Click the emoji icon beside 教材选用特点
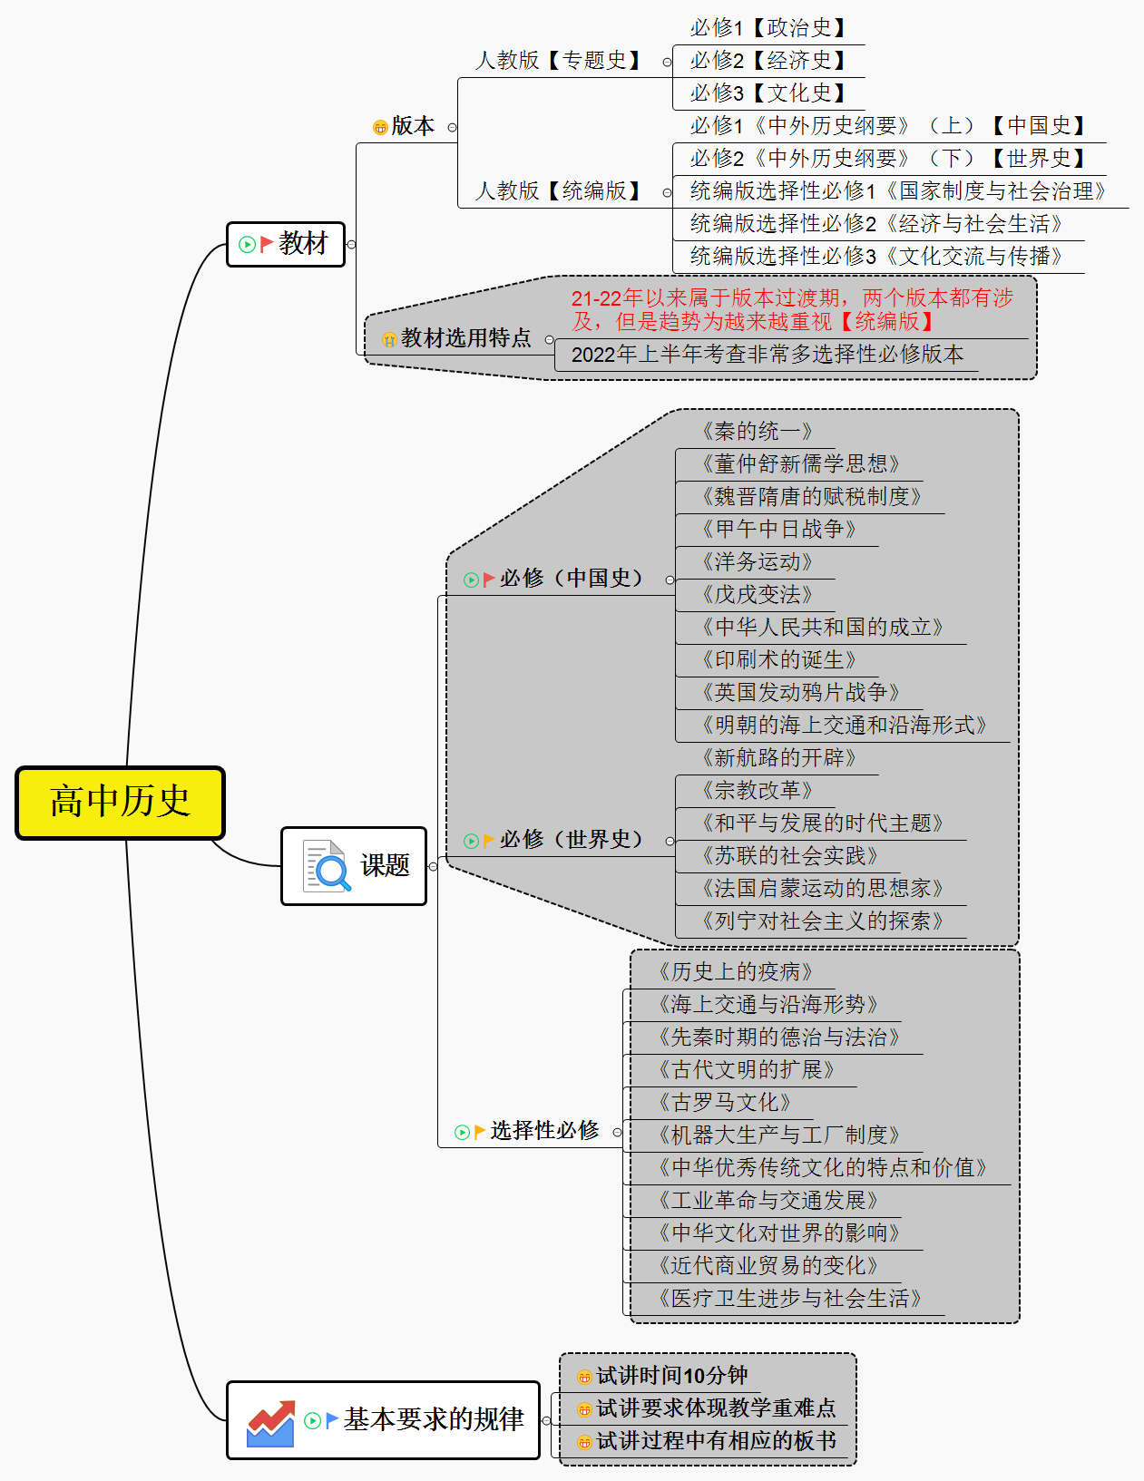1144x1481 pixels. point(389,339)
